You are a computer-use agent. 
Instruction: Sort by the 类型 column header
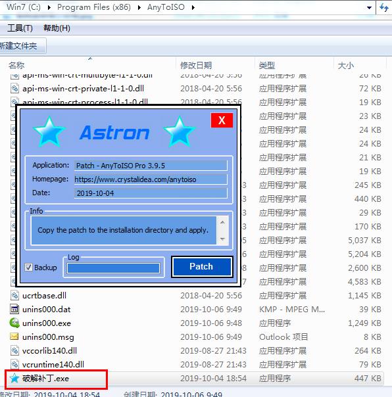tap(266, 66)
